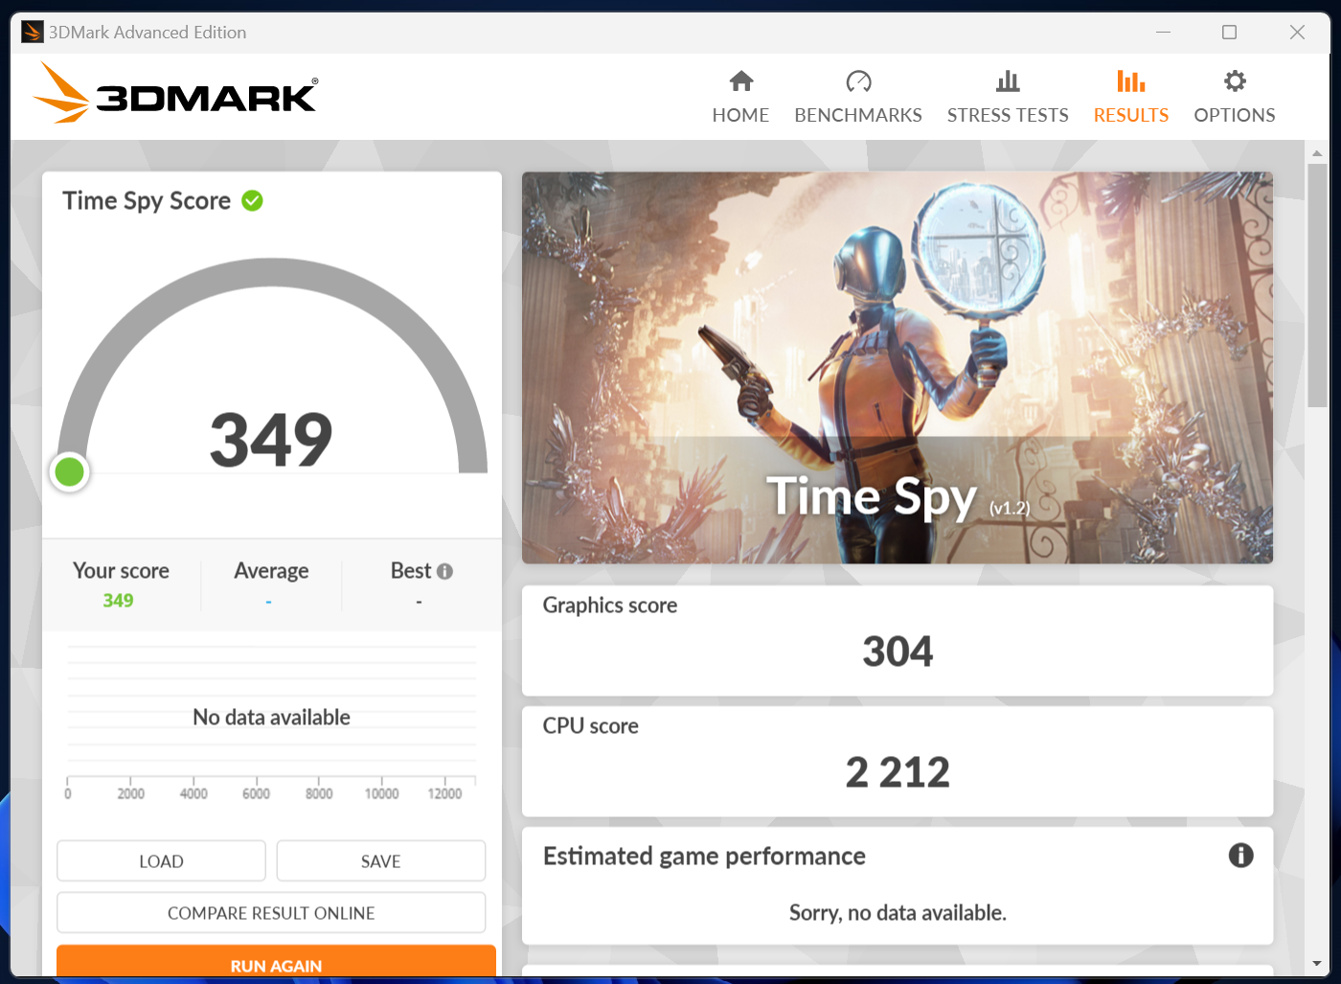Click 'Sorry, no data available.' message
Image resolution: width=1341 pixels, height=984 pixels.
click(898, 912)
